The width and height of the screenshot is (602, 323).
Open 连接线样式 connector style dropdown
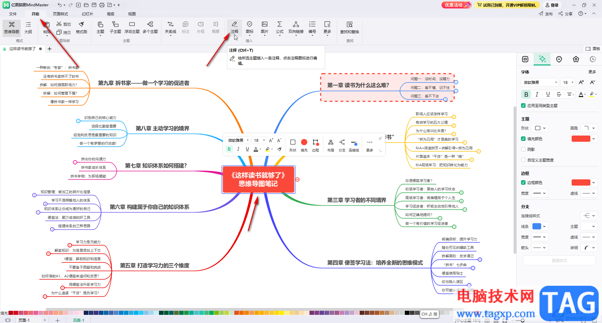[x=589, y=216]
